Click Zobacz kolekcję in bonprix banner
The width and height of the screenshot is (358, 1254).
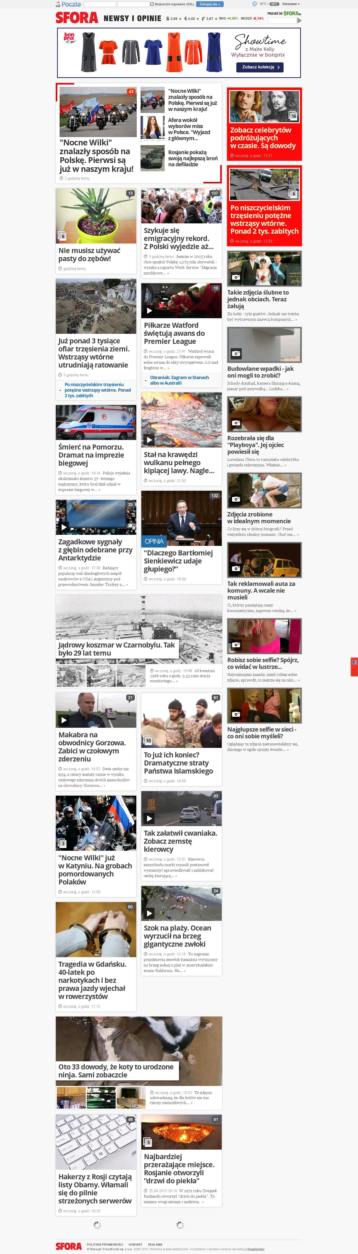pos(260,67)
